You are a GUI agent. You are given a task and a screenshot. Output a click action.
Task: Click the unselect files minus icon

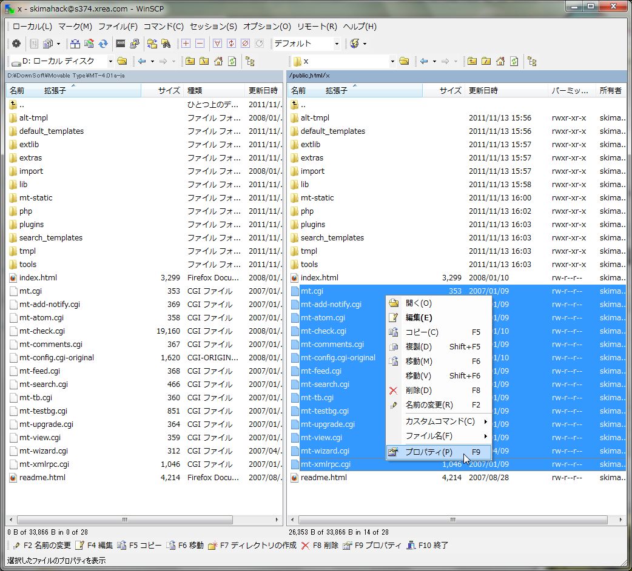pos(200,44)
